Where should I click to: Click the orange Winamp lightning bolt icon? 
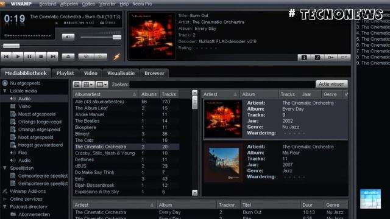pyautogui.click(x=116, y=57)
